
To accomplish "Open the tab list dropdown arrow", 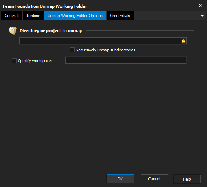I will (x=202, y=15).
